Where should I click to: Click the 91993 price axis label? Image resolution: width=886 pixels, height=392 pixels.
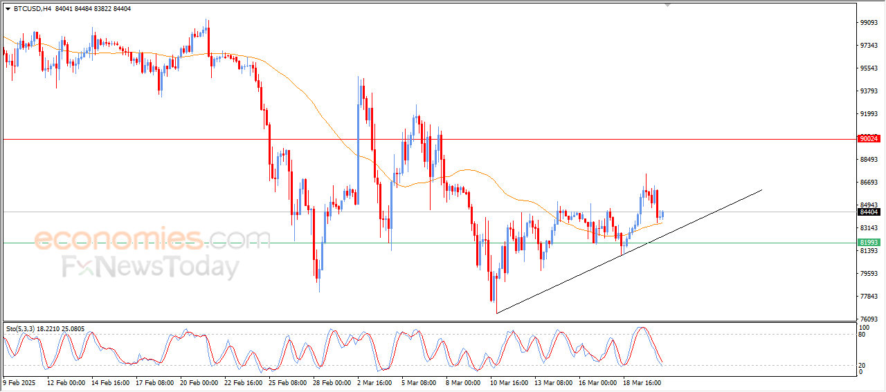pos(869,114)
